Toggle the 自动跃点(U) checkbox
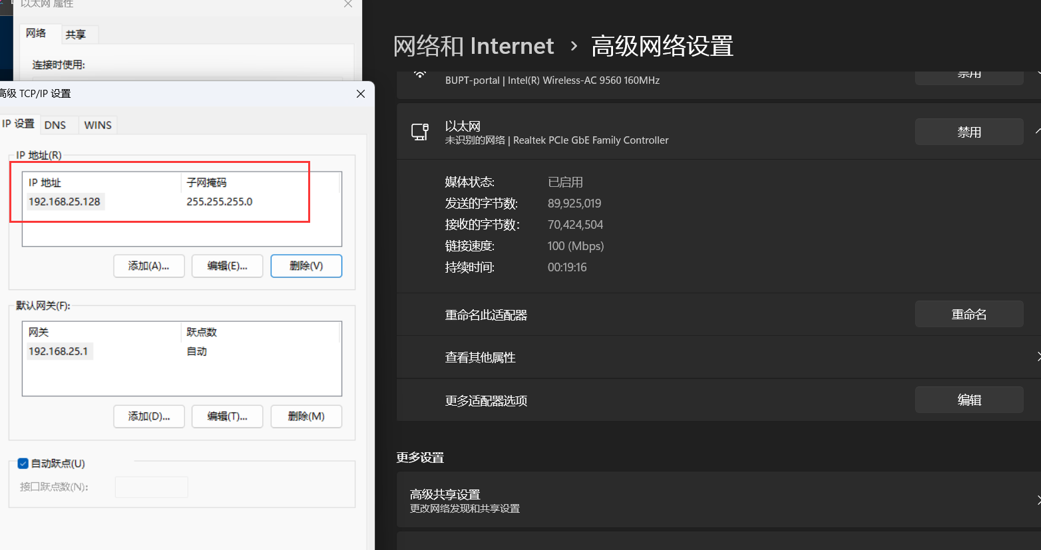This screenshot has height=550, width=1041. point(23,464)
